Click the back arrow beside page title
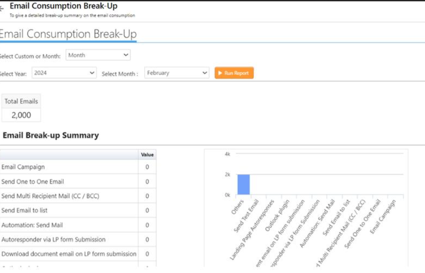 tap(2, 8)
